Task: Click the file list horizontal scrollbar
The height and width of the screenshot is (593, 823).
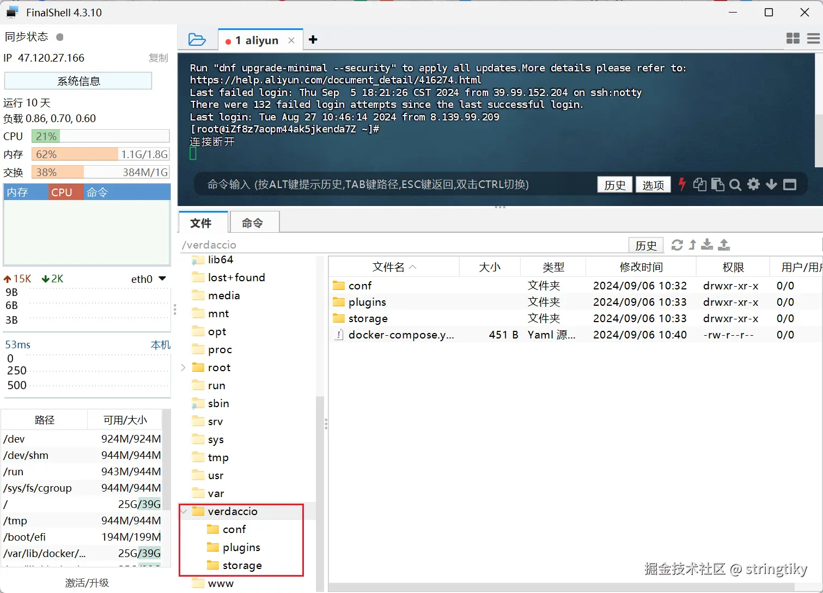Action: [561, 588]
